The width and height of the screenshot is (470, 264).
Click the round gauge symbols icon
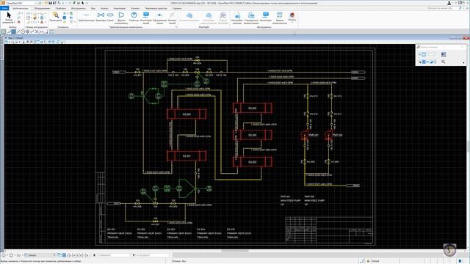[134, 15]
